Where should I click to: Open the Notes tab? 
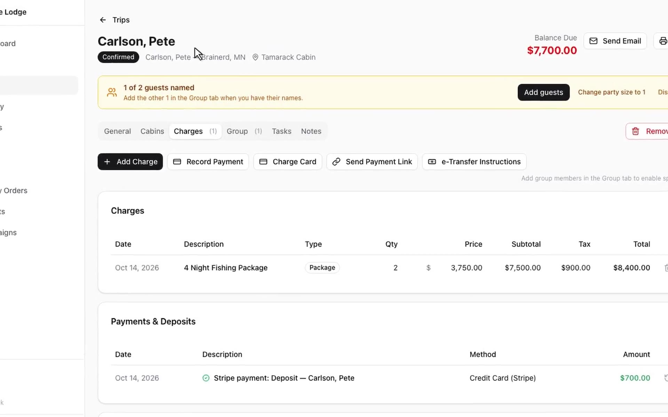pyautogui.click(x=311, y=131)
